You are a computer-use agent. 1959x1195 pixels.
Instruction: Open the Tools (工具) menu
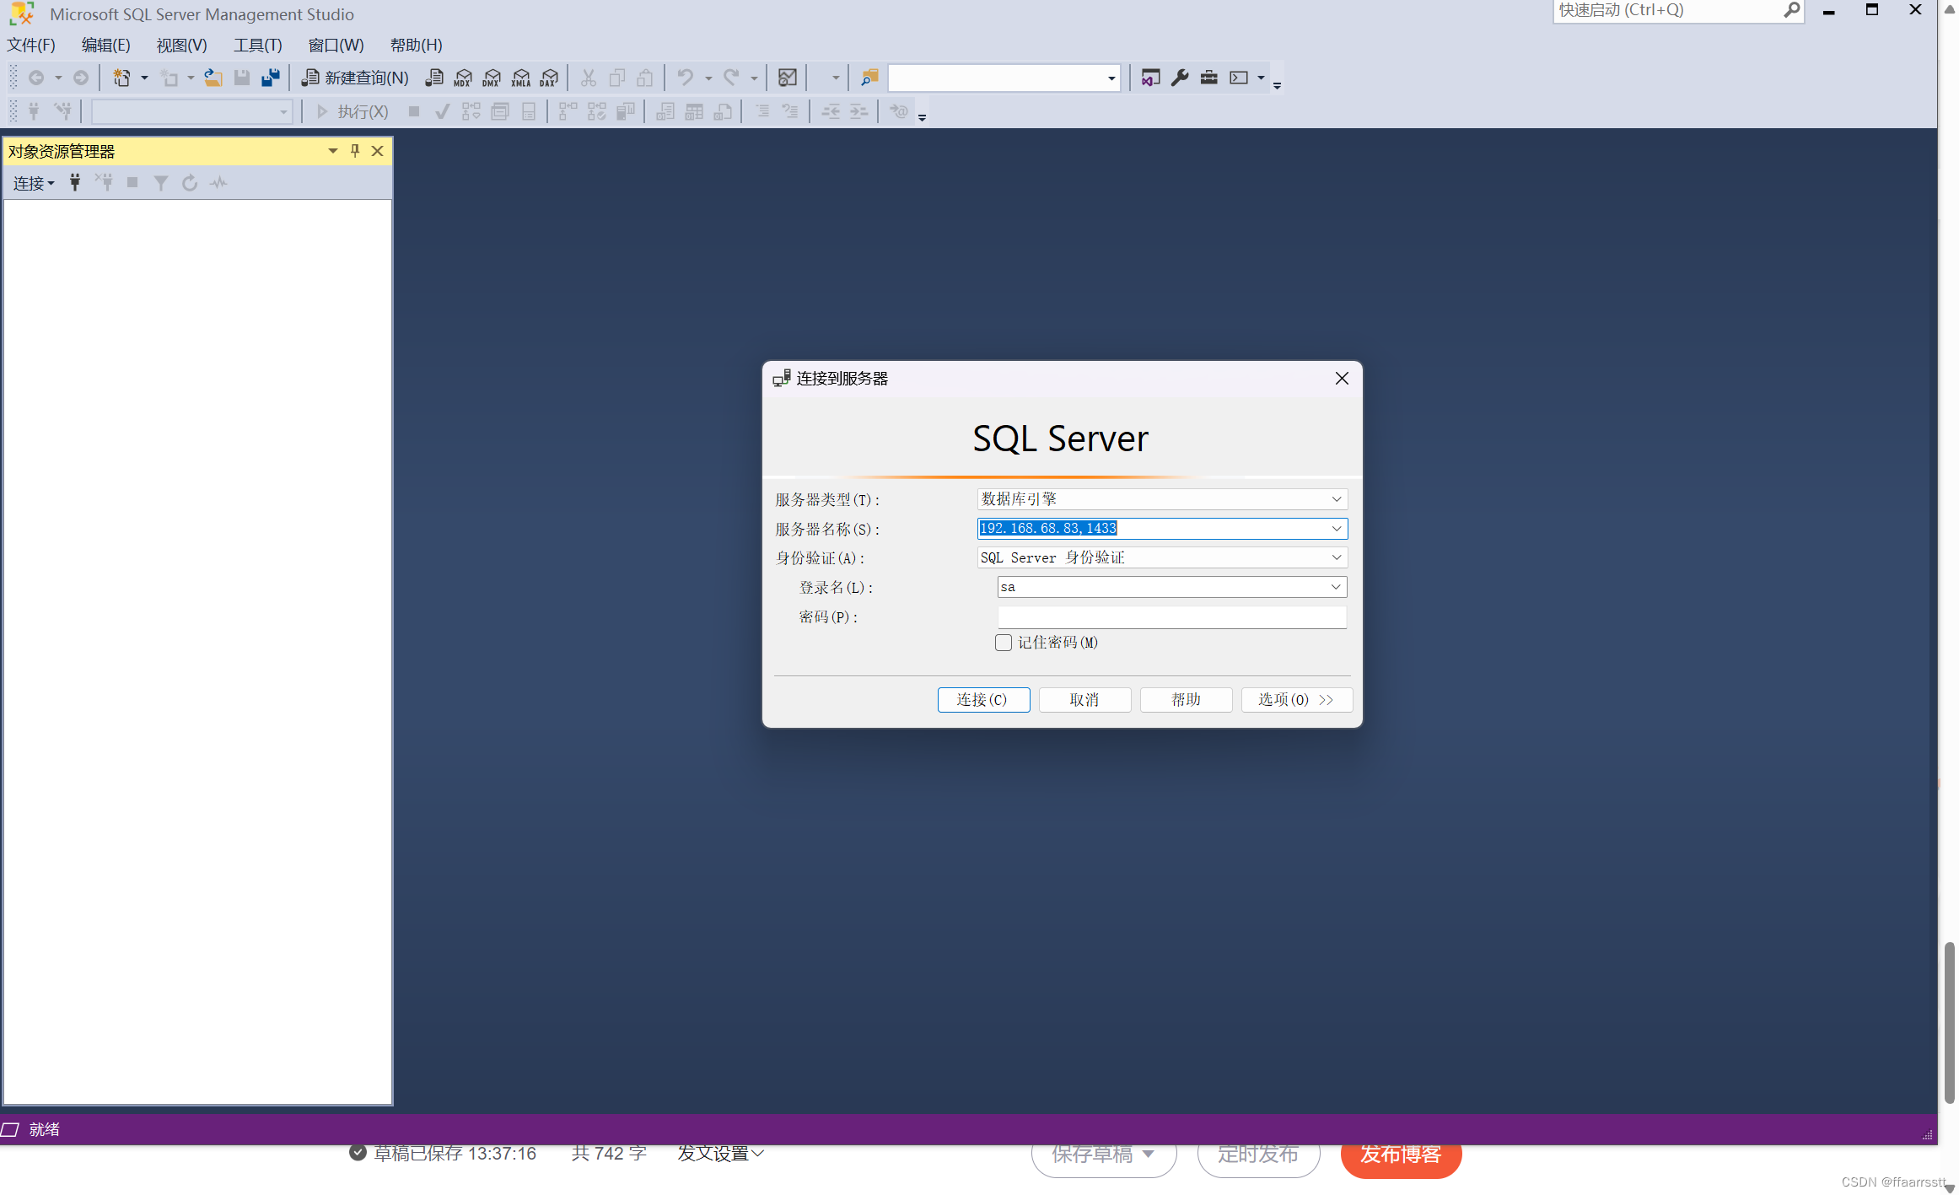point(257,45)
